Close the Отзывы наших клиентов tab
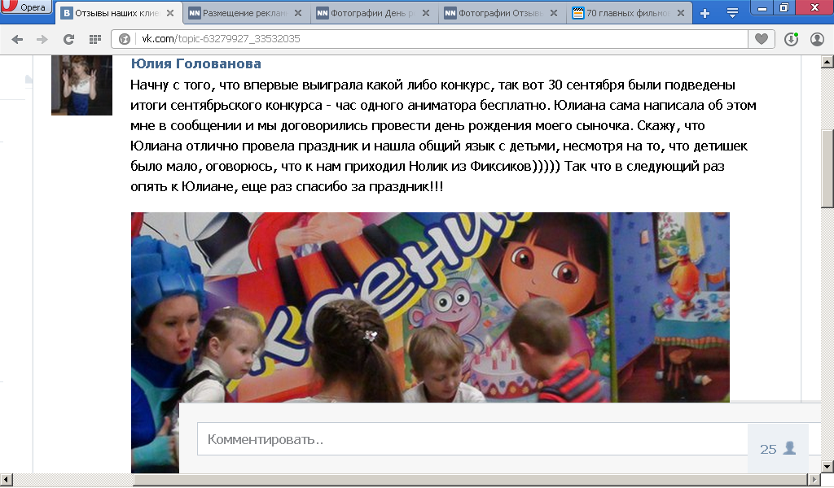The height and width of the screenshot is (488, 834). (x=170, y=13)
